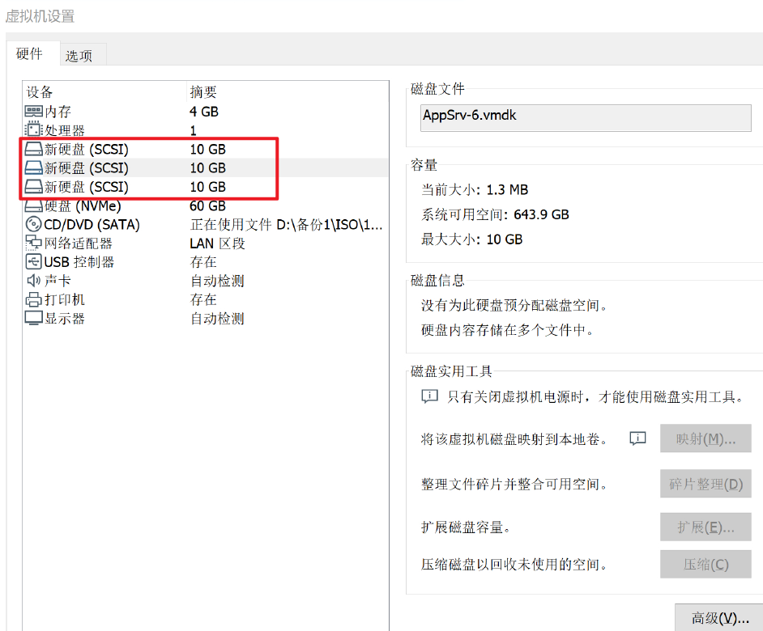The image size is (763, 631).
Task: Click the 压缩(C) button
Action: coord(705,564)
